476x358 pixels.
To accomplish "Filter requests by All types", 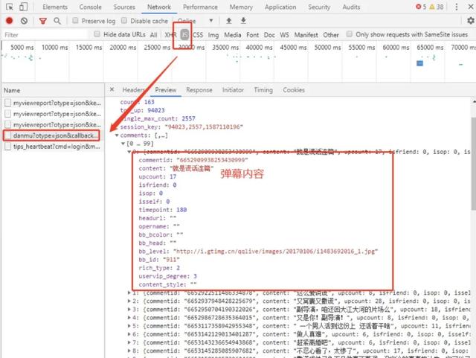I will coord(154,35).
